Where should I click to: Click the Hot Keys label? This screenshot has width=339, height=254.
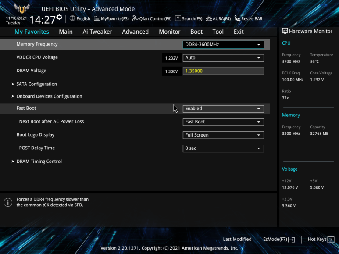[317, 239]
